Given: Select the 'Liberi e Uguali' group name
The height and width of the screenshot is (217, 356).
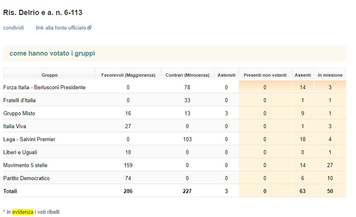Looking at the screenshot, I should coord(20,152).
